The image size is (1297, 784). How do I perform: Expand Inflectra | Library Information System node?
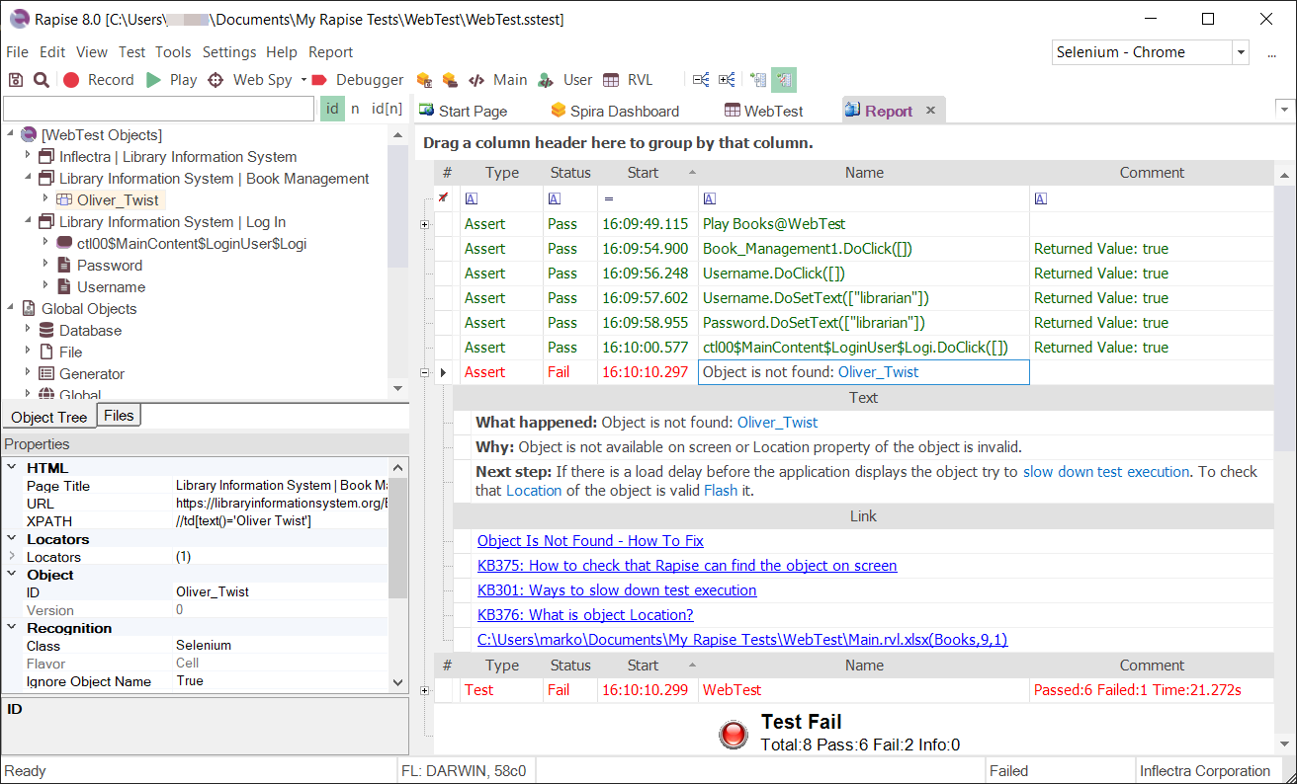28,156
